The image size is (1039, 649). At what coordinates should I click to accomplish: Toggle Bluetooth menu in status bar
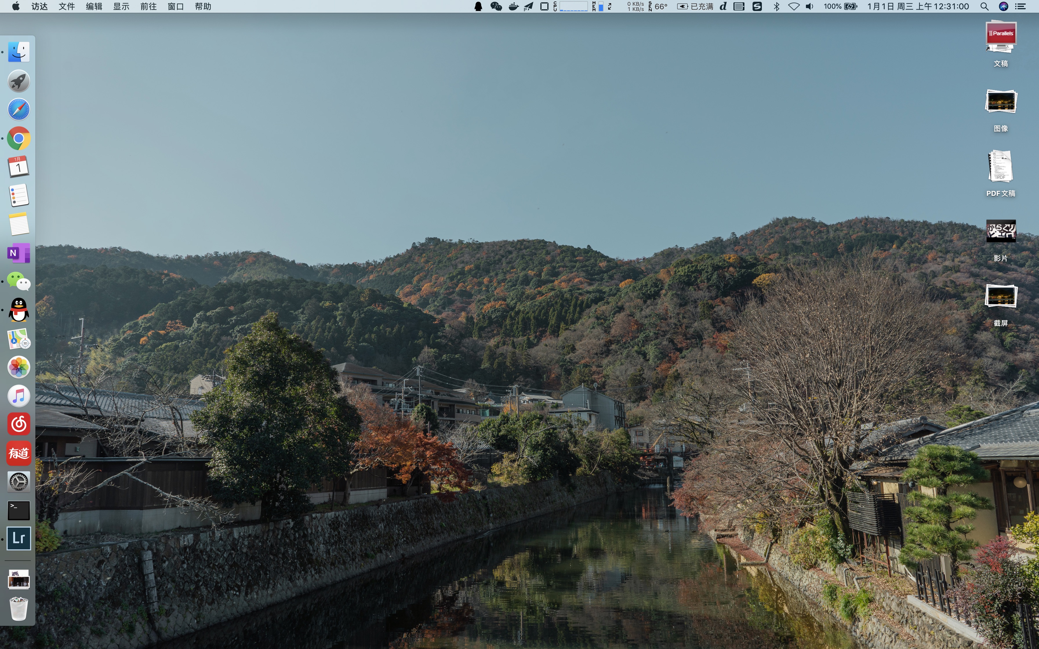tap(776, 6)
